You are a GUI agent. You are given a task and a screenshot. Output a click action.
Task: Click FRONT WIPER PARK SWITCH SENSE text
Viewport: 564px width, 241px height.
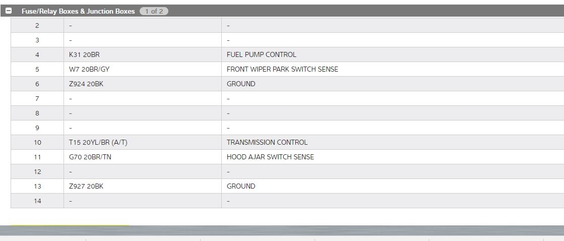(282, 69)
